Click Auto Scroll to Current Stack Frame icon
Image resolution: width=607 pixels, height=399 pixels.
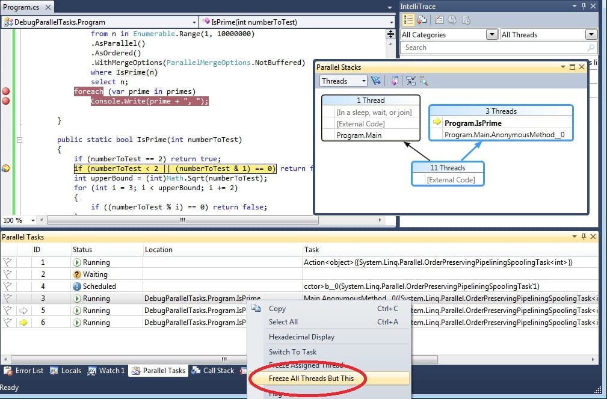(411, 81)
